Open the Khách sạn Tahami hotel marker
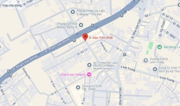The width and height of the screenshot is (180, 106). (89, 75)
